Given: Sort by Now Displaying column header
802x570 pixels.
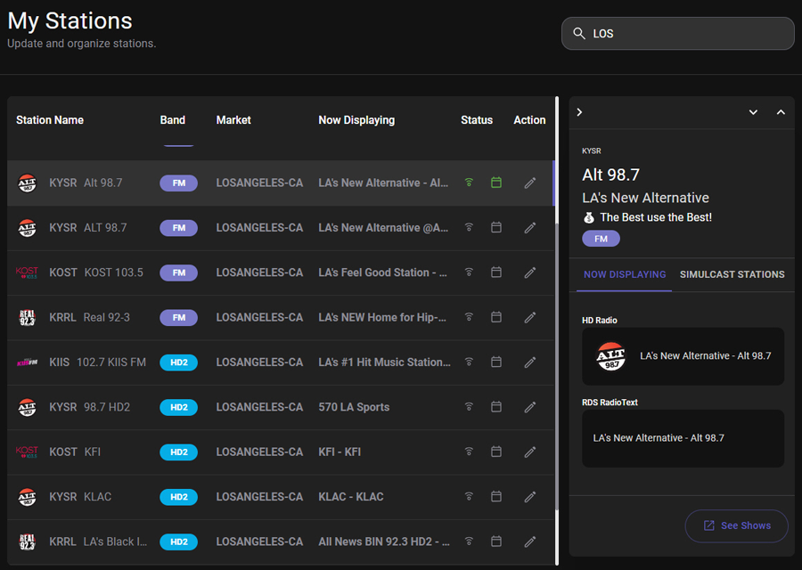Looking at the screenshot, I should tap(356, 120).
